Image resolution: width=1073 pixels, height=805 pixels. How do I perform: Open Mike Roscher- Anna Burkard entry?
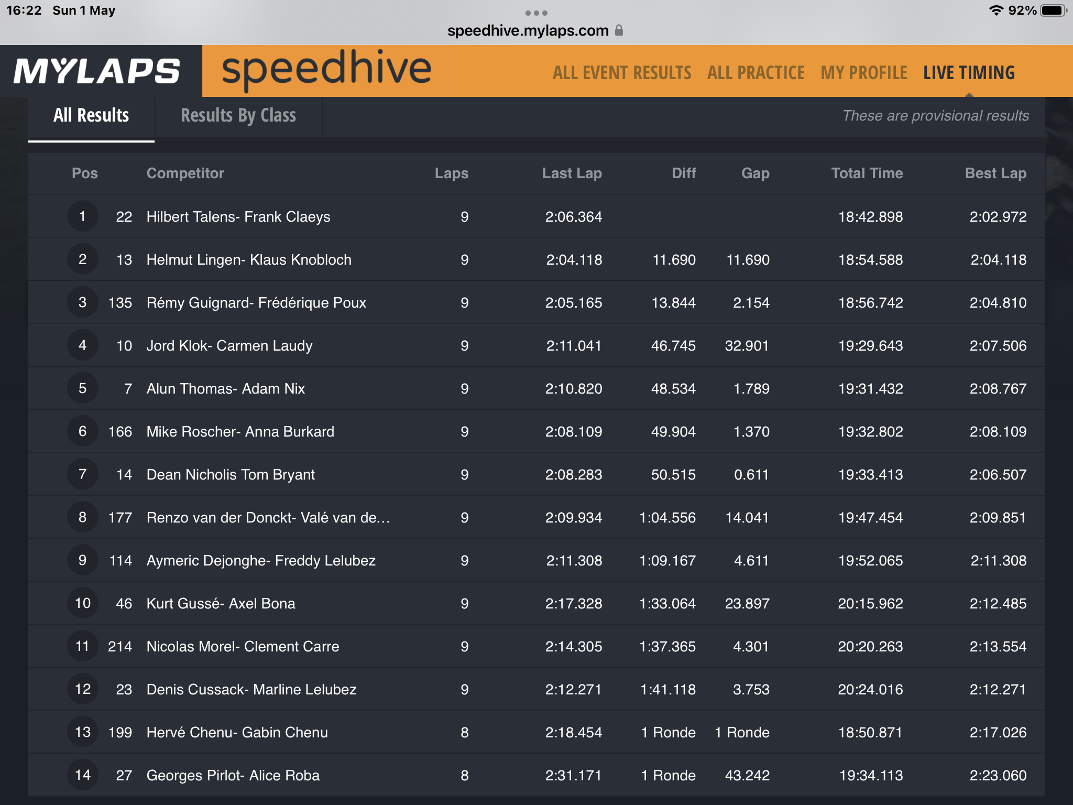tap(536, 431)
